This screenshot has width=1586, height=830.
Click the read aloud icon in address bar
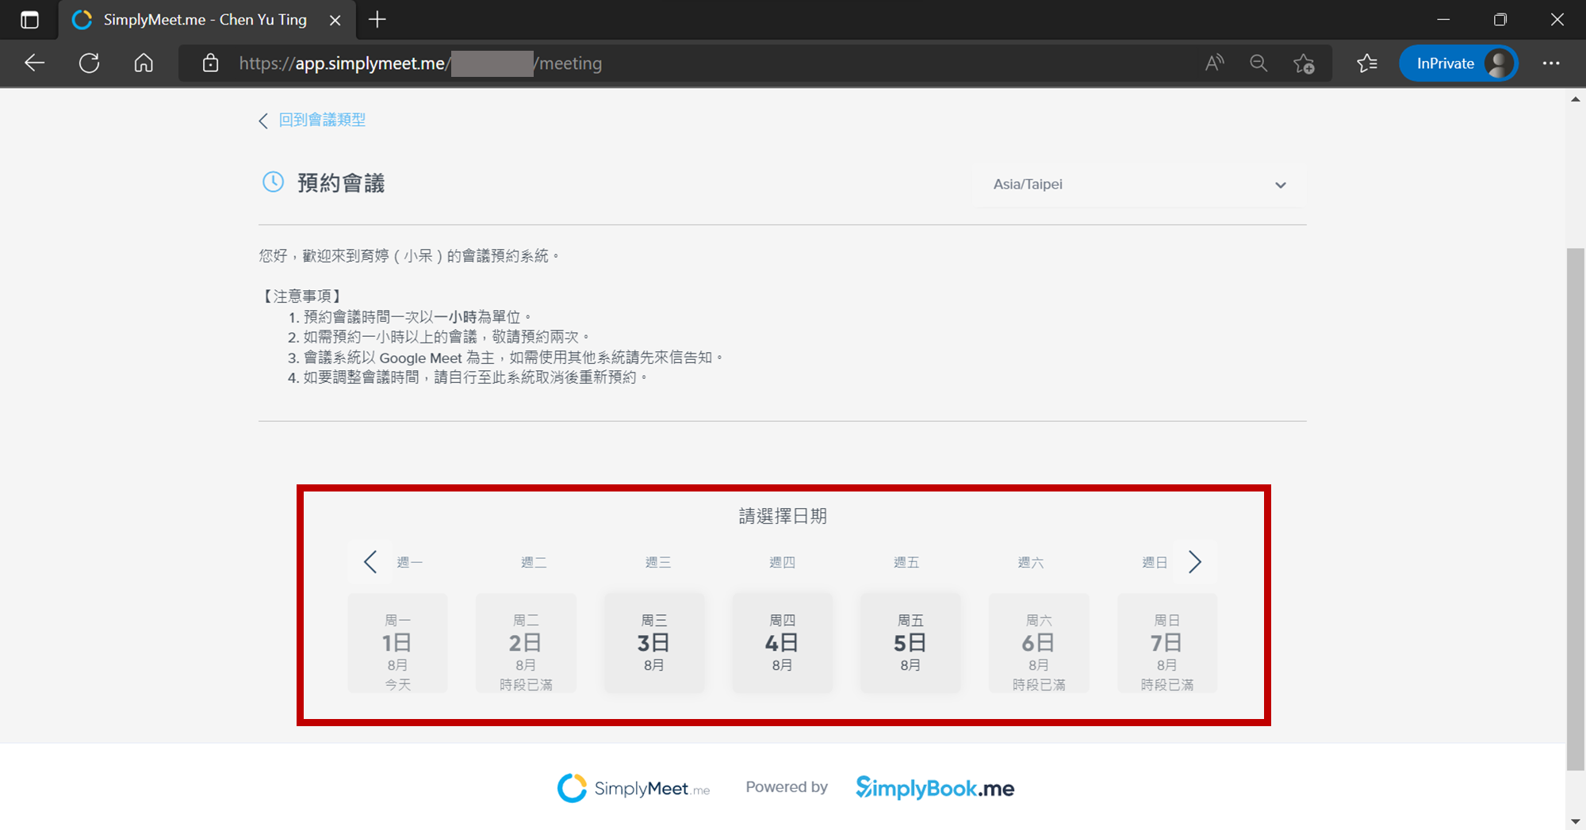1214,63
